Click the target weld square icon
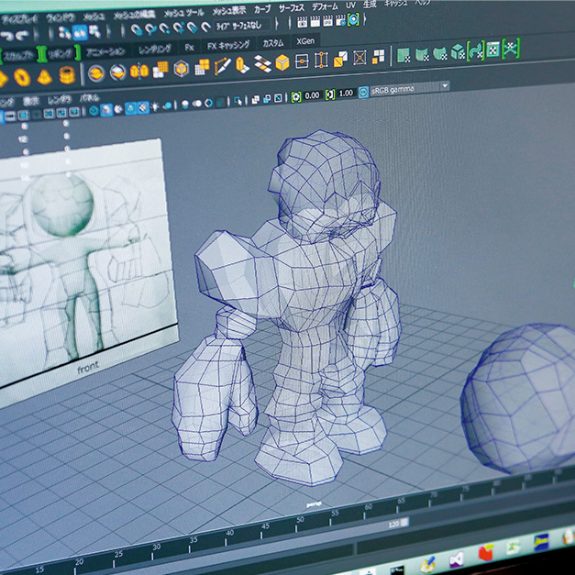575x575 pixels. (x=359, y=58)
